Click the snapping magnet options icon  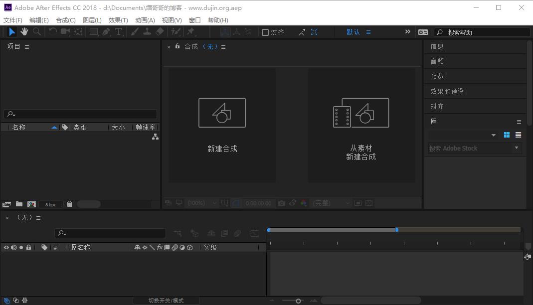(302, 32)
